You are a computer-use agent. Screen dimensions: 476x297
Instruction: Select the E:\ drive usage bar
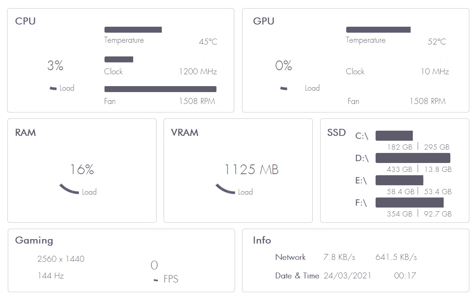click(x=399, y=180)
